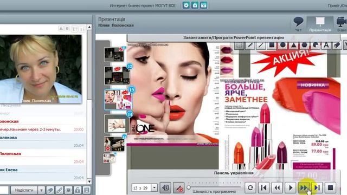Click the window layout icon in top bar
This screenshot has height=195, width=347.
point(204,5)
